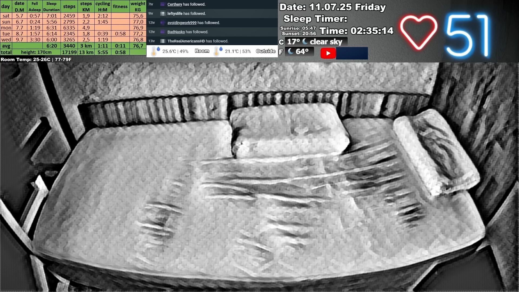Click the red YouTube play icon
Image resolution: width=519 pixels, height=292 pixels.
(x=328, y=53)
